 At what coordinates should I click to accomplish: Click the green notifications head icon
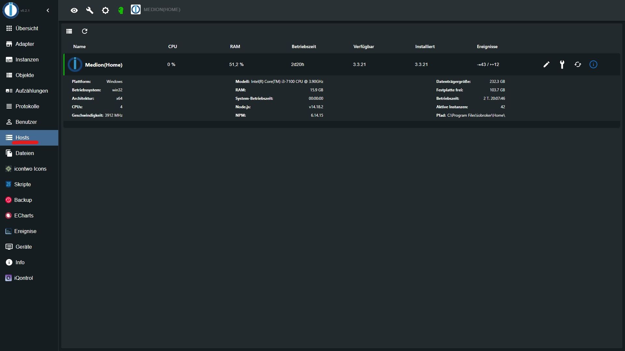(x=121, y=10)
